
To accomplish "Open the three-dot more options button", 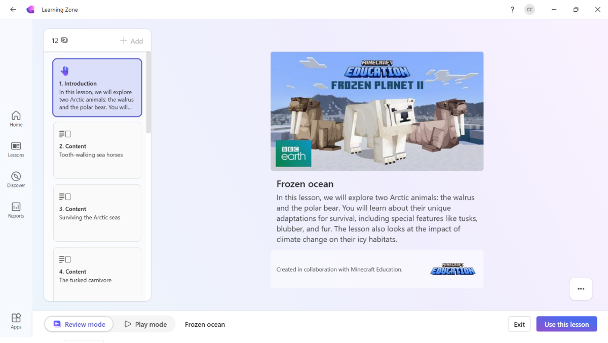I will [x=581, y=289].
